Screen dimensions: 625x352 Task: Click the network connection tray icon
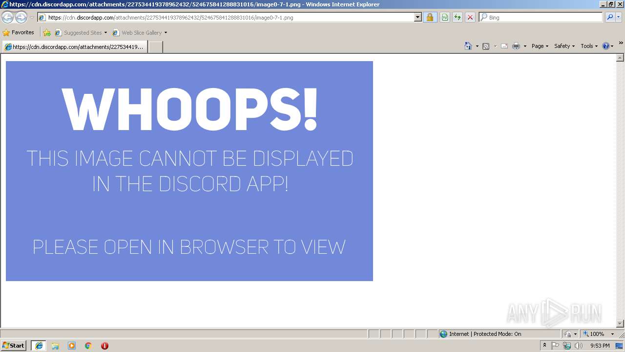coord(567,346)
